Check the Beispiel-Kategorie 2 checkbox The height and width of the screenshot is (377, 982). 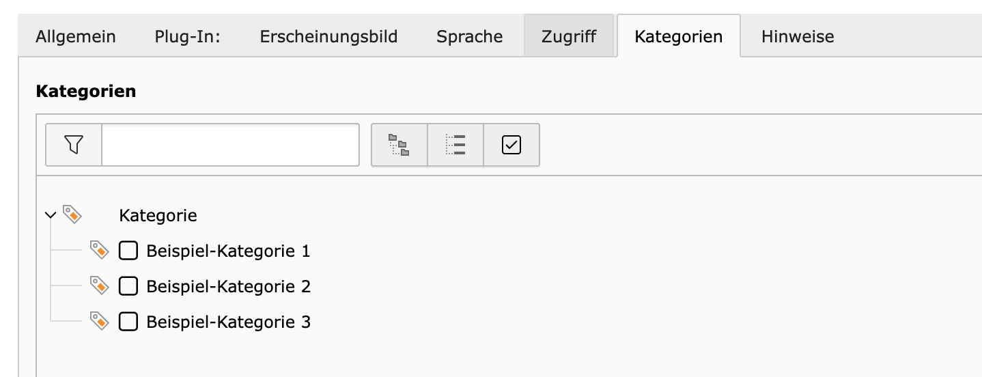point(128,286)
